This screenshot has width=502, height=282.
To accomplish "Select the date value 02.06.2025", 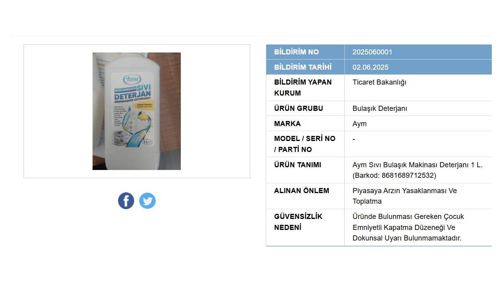I will click(x=370, y=67).
